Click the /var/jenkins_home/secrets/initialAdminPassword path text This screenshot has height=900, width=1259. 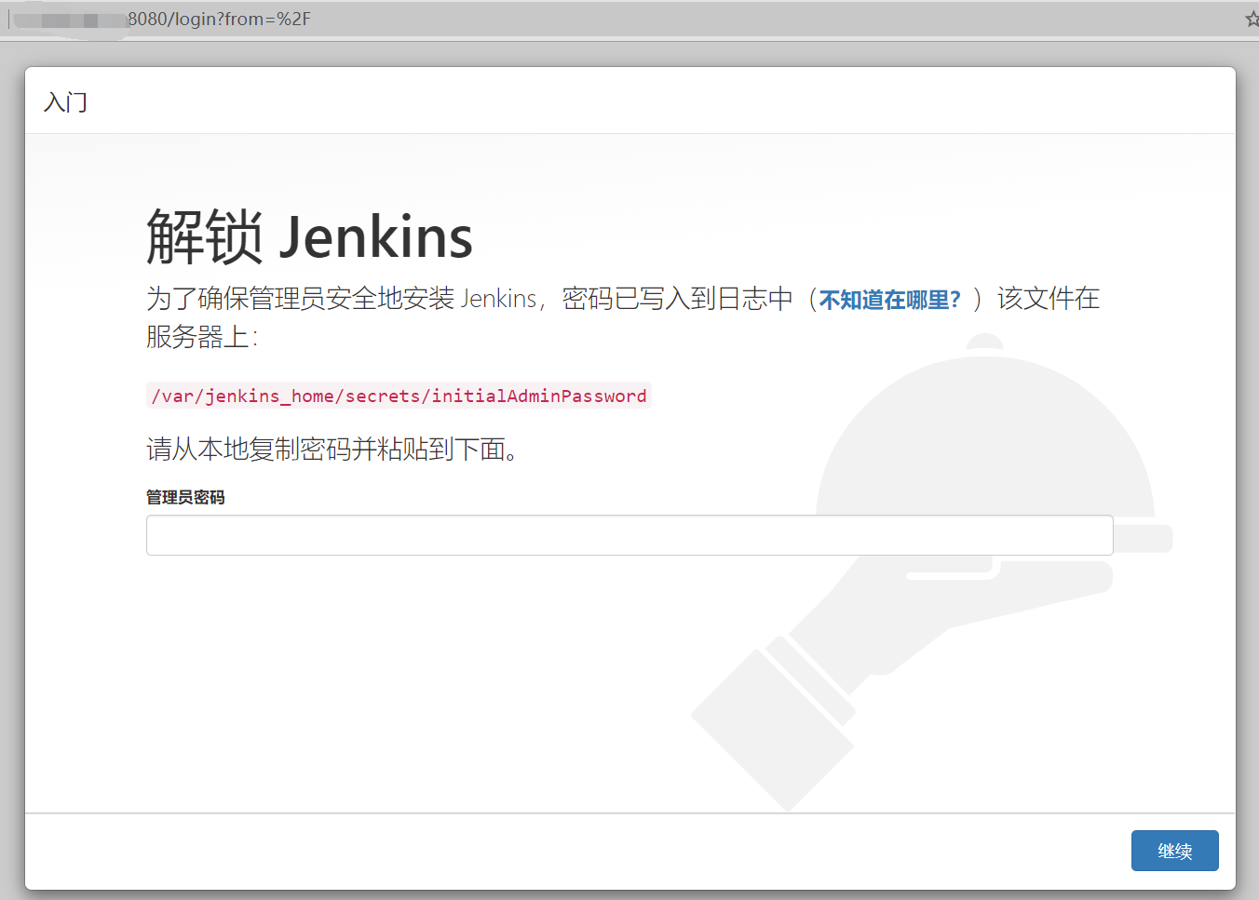click(x=399, y=396)
